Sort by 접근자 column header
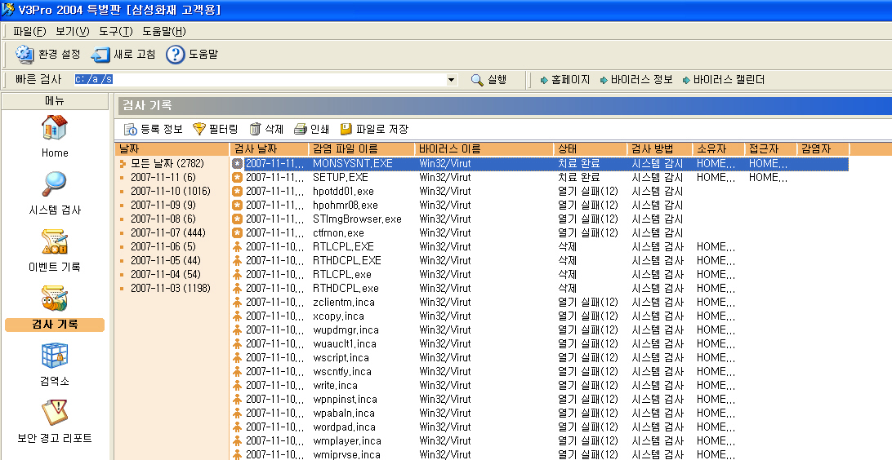 771,149
